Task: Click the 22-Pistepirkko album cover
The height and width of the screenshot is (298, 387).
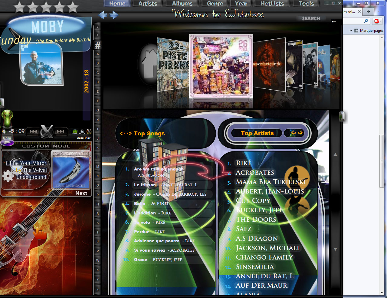Action: coord(173,65)
